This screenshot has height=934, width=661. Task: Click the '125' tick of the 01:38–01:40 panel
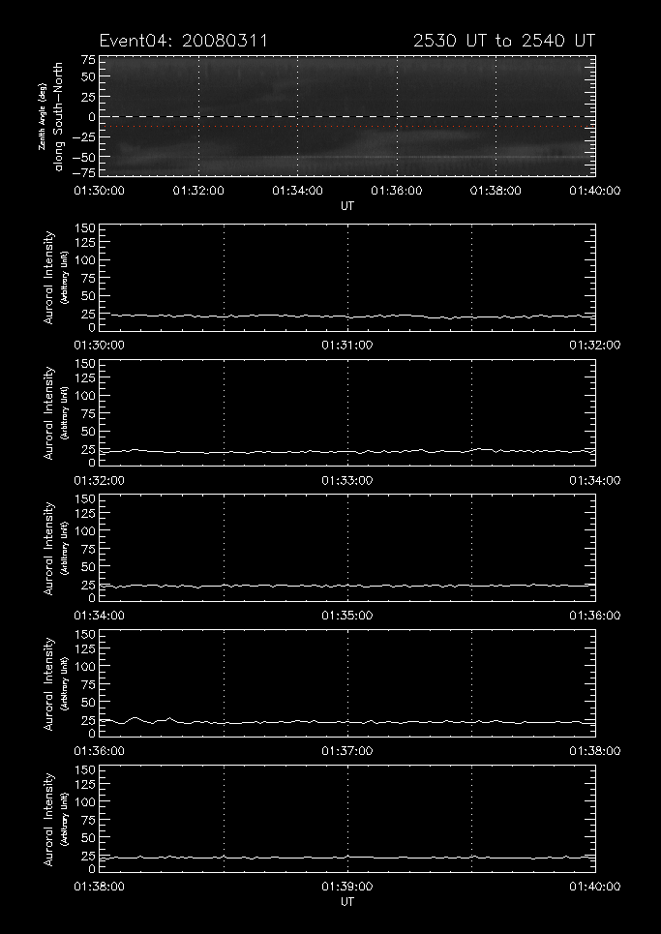[x=87, y=786]
